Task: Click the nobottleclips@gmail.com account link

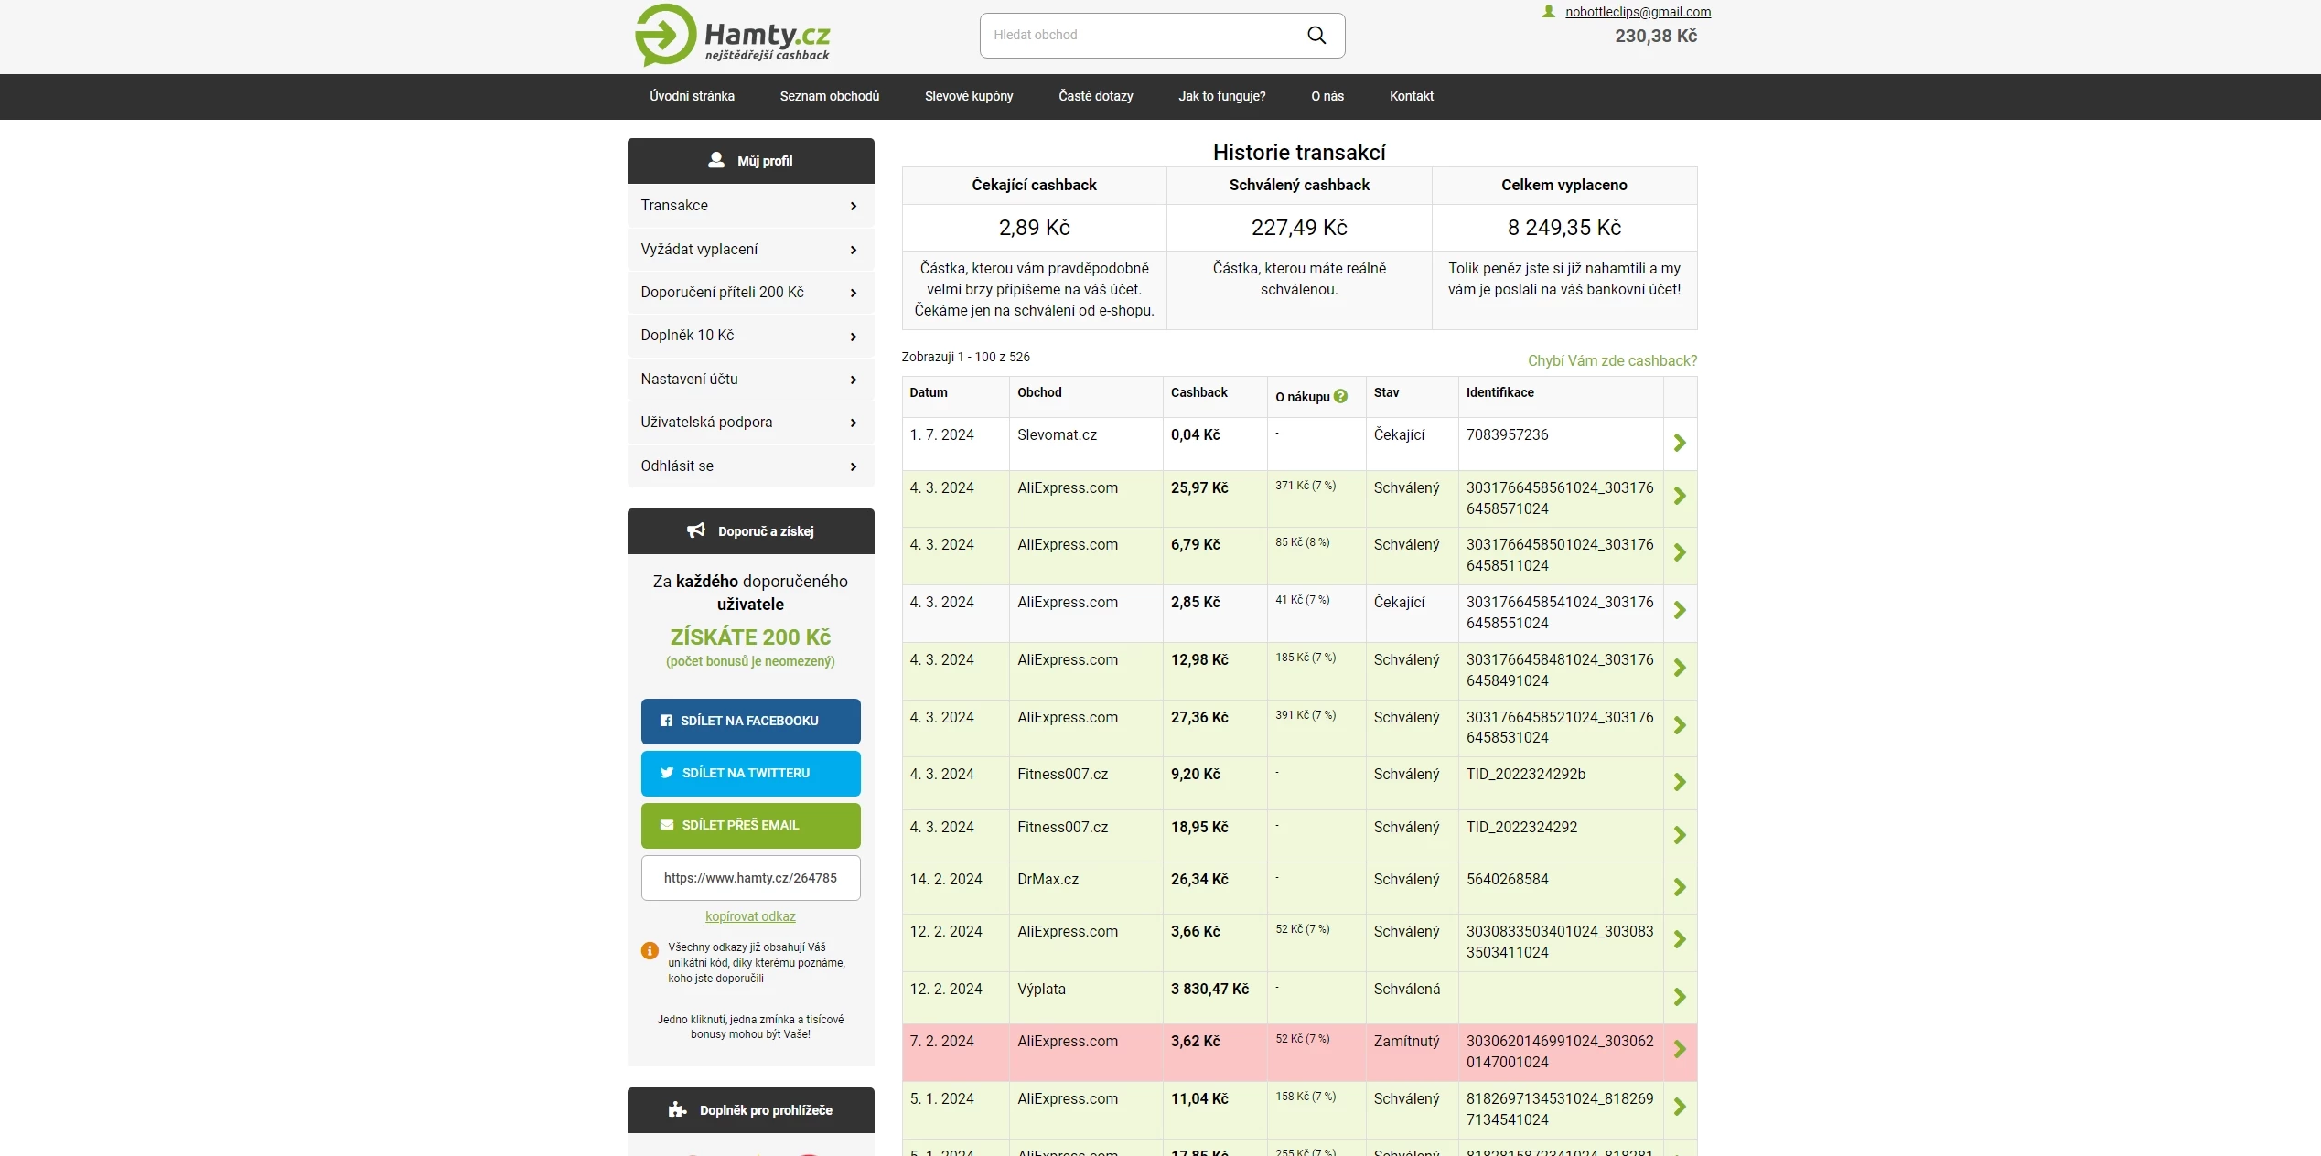Action: point(1638,12)
